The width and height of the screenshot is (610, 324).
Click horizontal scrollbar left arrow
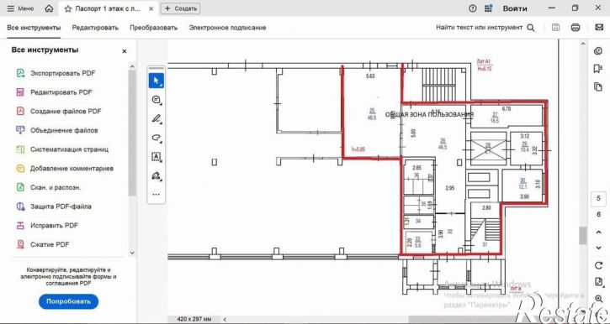pyautogui.click(x=225, y=319)
